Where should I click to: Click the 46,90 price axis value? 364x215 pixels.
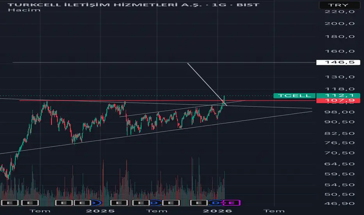(340, 204)
